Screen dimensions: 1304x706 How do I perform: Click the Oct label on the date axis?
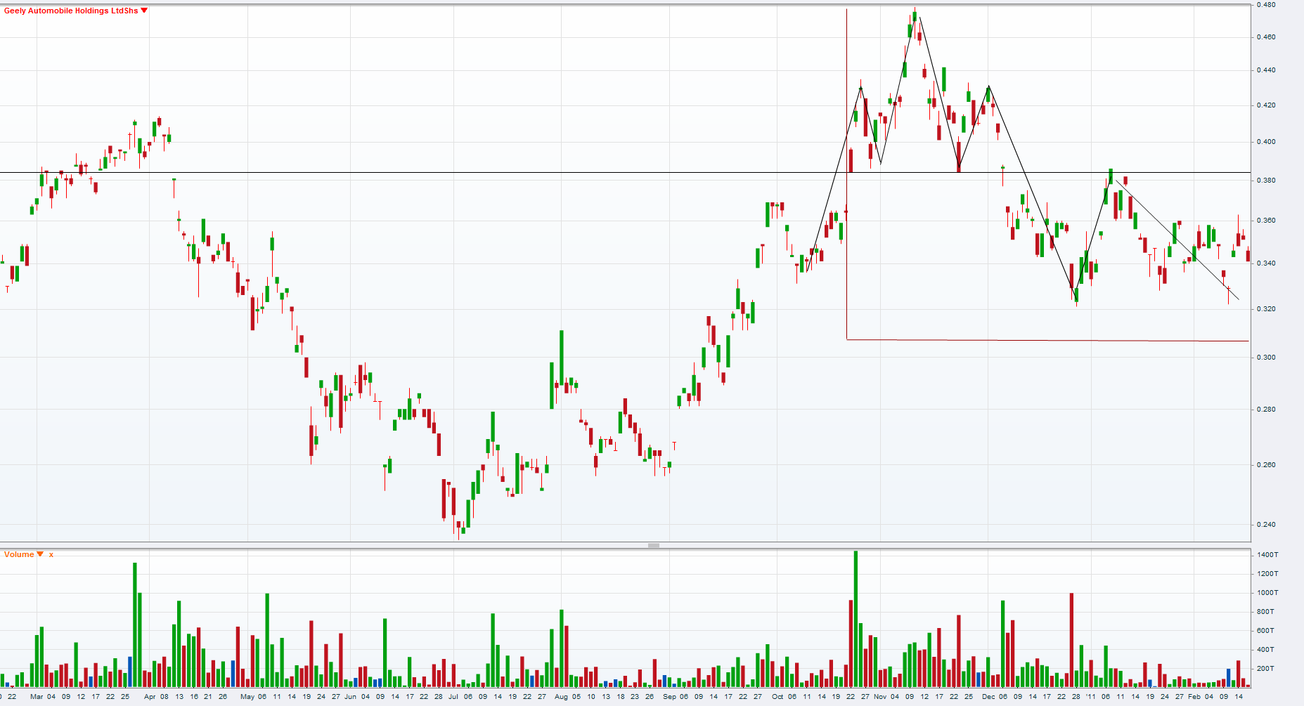pyautogui.click(x=777, y=697)
